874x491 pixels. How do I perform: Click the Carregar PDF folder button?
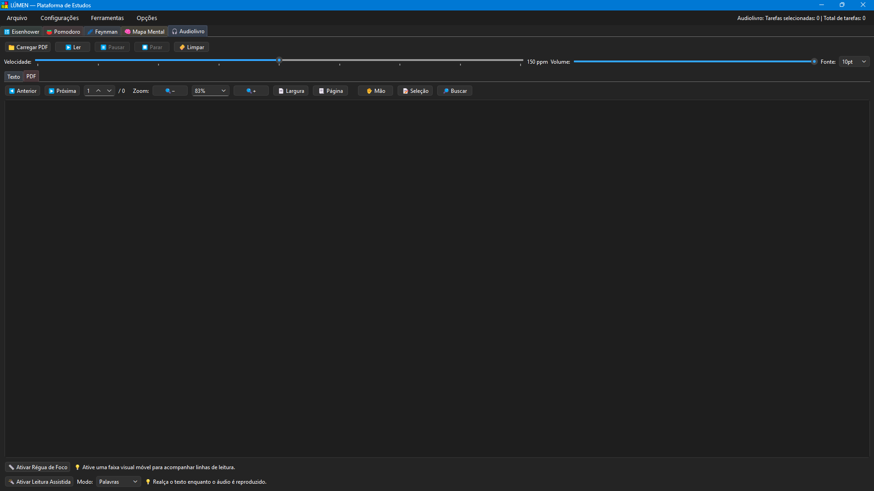pyautogui.click(x=28, y=47)
